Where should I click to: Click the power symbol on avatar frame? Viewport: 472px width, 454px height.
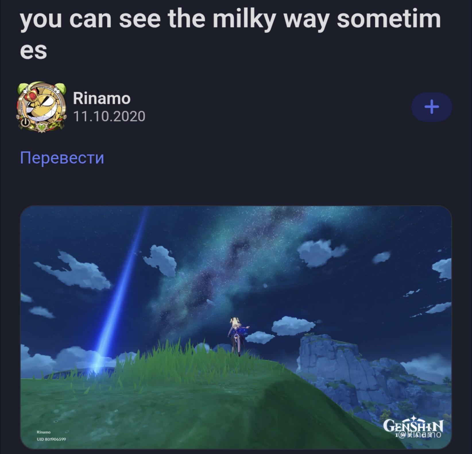tap(25, 122)
